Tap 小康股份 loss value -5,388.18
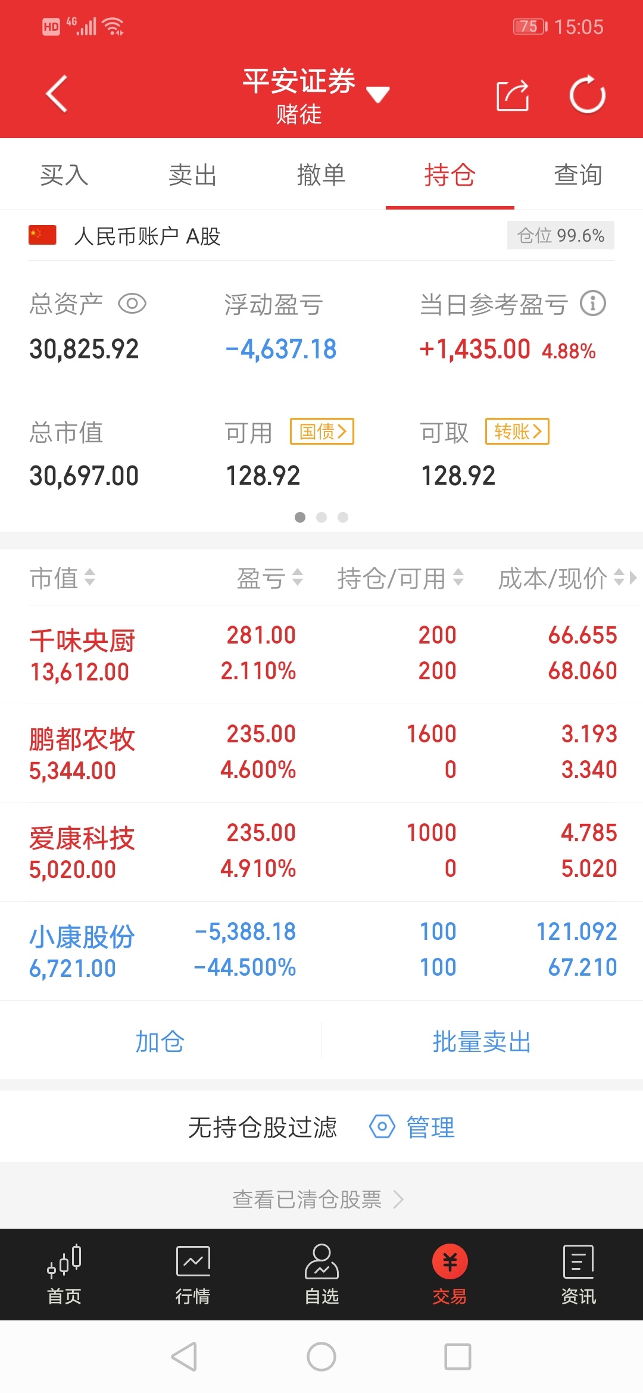Screen dimensions: 643x1393 click(x=245, y=932)
